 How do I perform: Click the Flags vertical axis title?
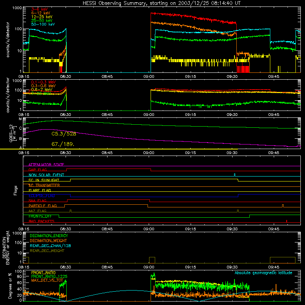(16, 190)
